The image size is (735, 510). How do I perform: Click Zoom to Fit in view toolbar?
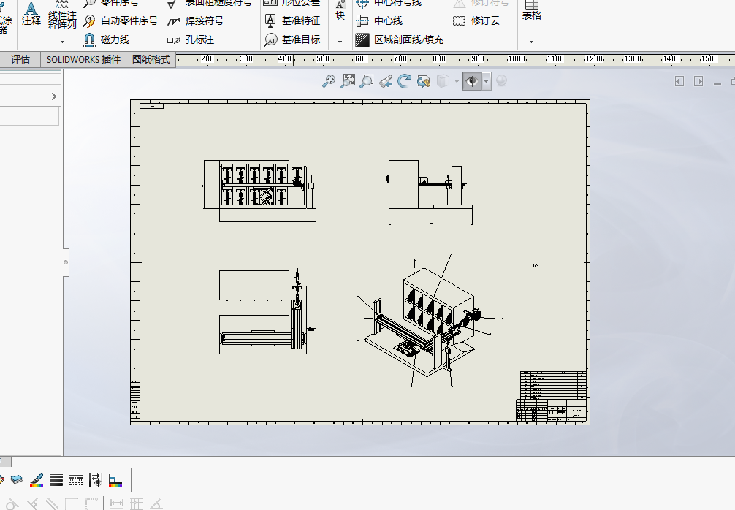tap(329, 81)
